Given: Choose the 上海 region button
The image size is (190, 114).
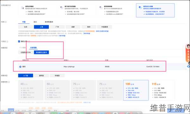Looking at the screenshot, I should (x=41, y=27).
